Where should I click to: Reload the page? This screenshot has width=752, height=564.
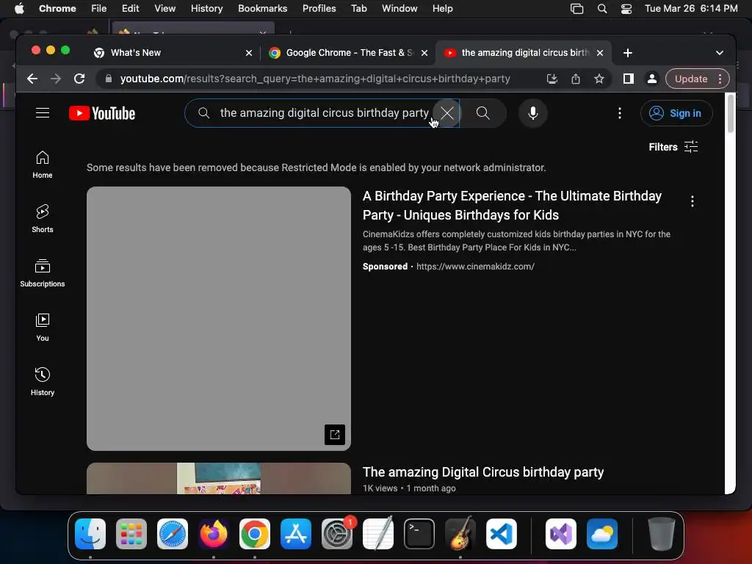click(x=79, y=79)
